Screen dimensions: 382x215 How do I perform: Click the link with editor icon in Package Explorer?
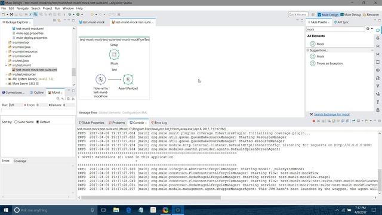tap(59, 21)
